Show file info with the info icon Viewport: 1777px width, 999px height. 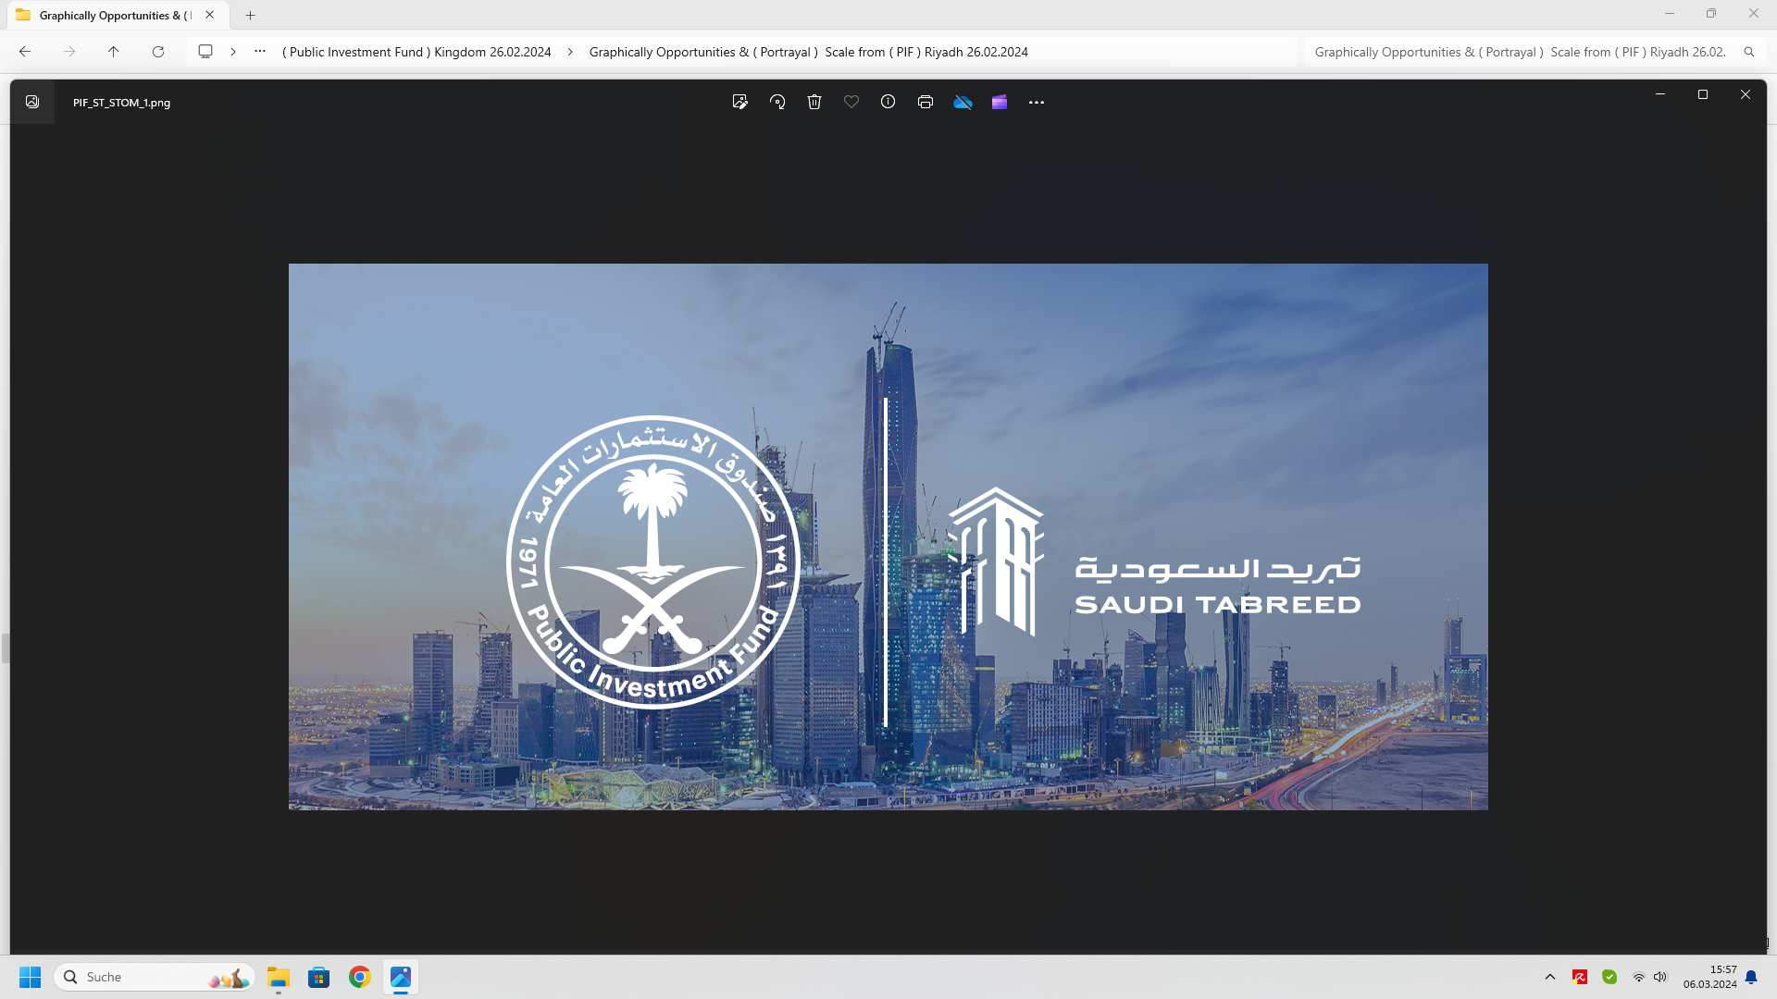click(x=888, y=103)
